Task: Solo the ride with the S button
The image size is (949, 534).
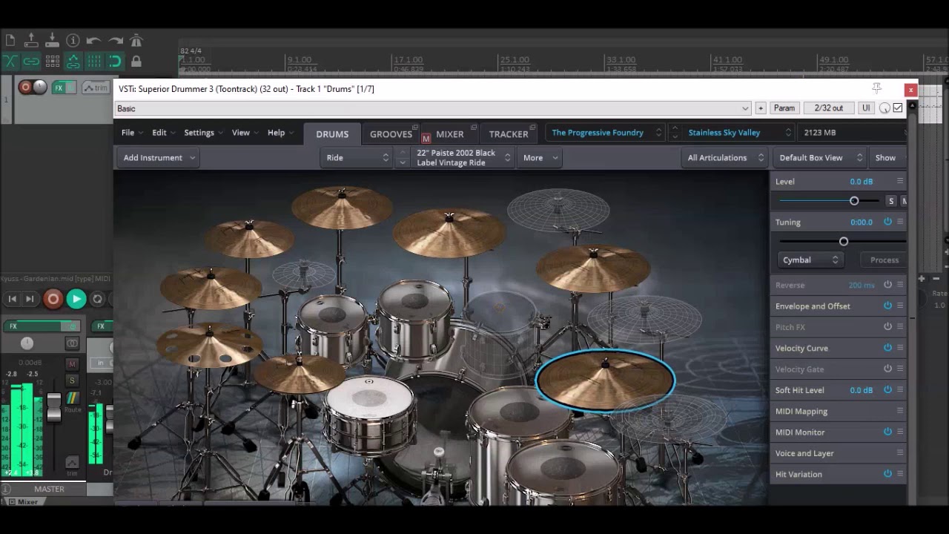Action: 891,201
